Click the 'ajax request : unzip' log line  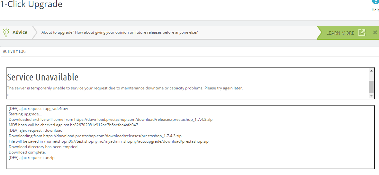point(32,158)
